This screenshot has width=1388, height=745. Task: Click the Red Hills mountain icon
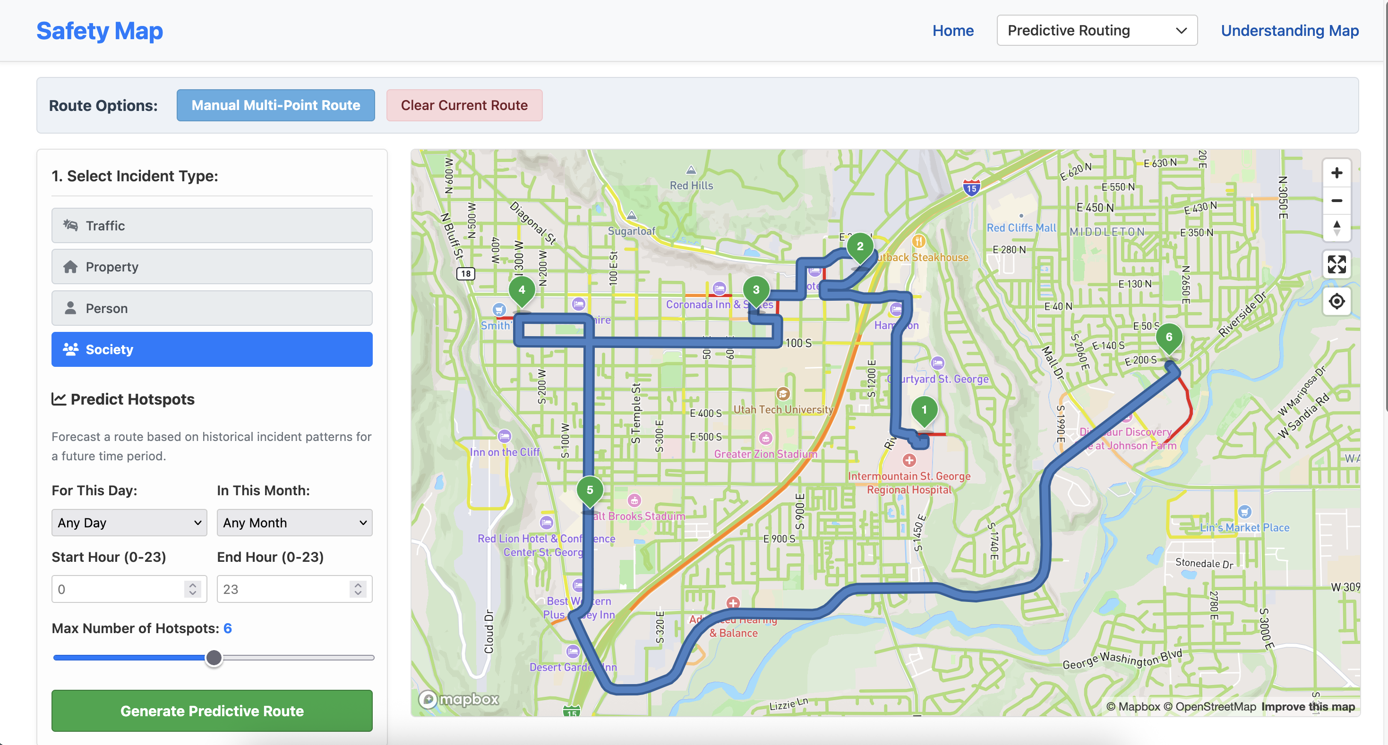tap(691, 170)
